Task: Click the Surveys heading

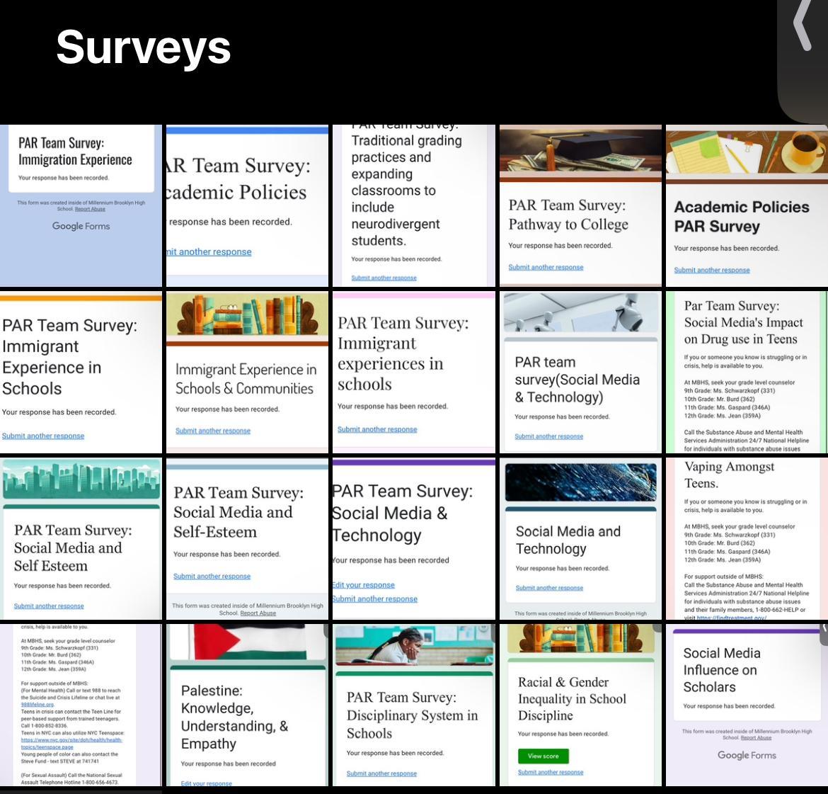Action: [143, 47]
